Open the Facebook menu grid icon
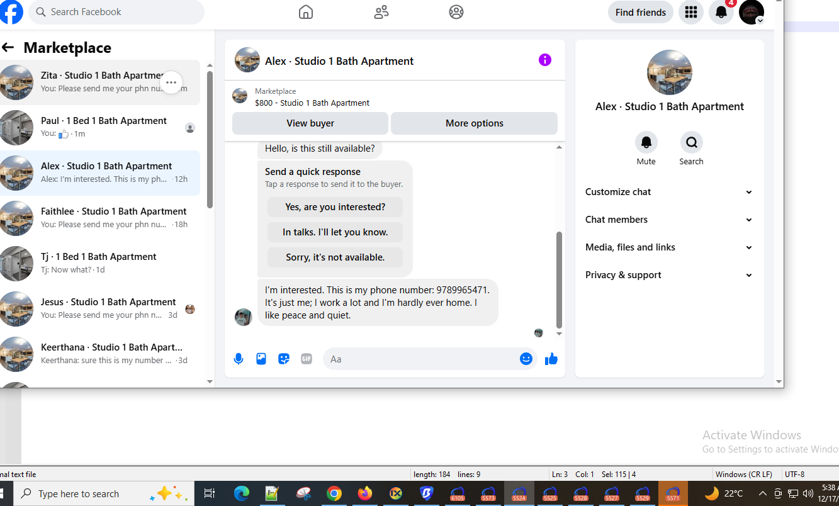The width and height of the screenshot is (839, 506). coord(691,12)
